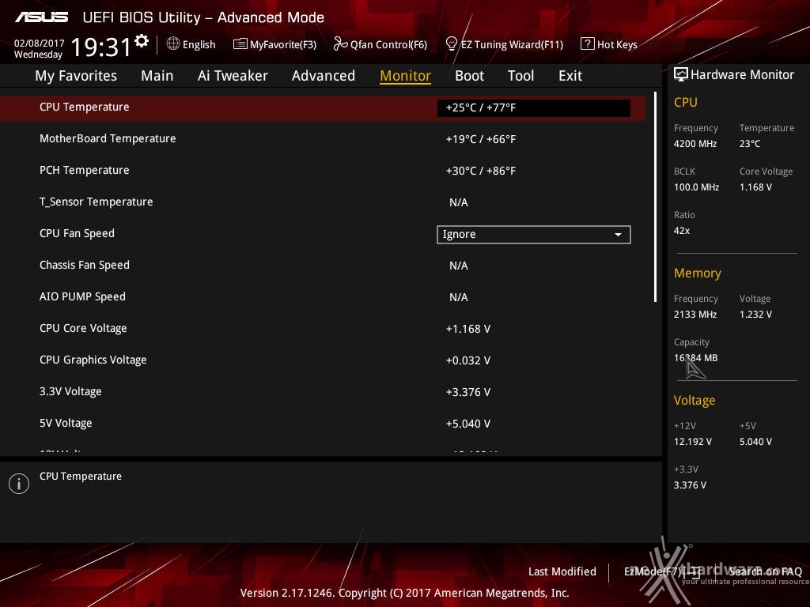Select PCH Temperature row

(x=323, y=171)
